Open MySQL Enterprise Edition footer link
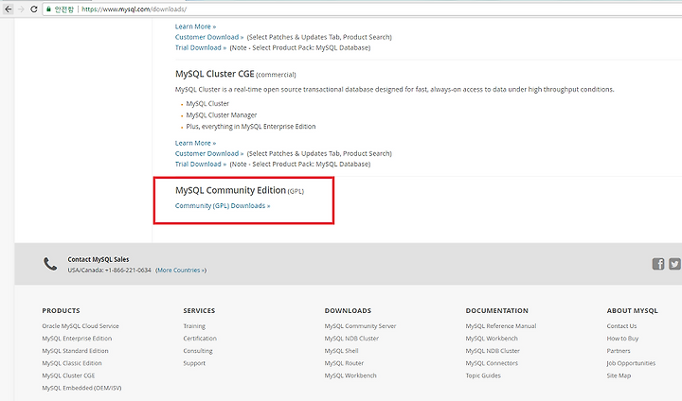Image resolution: width=682 pixels, height=401 pixels. [77, 339]
